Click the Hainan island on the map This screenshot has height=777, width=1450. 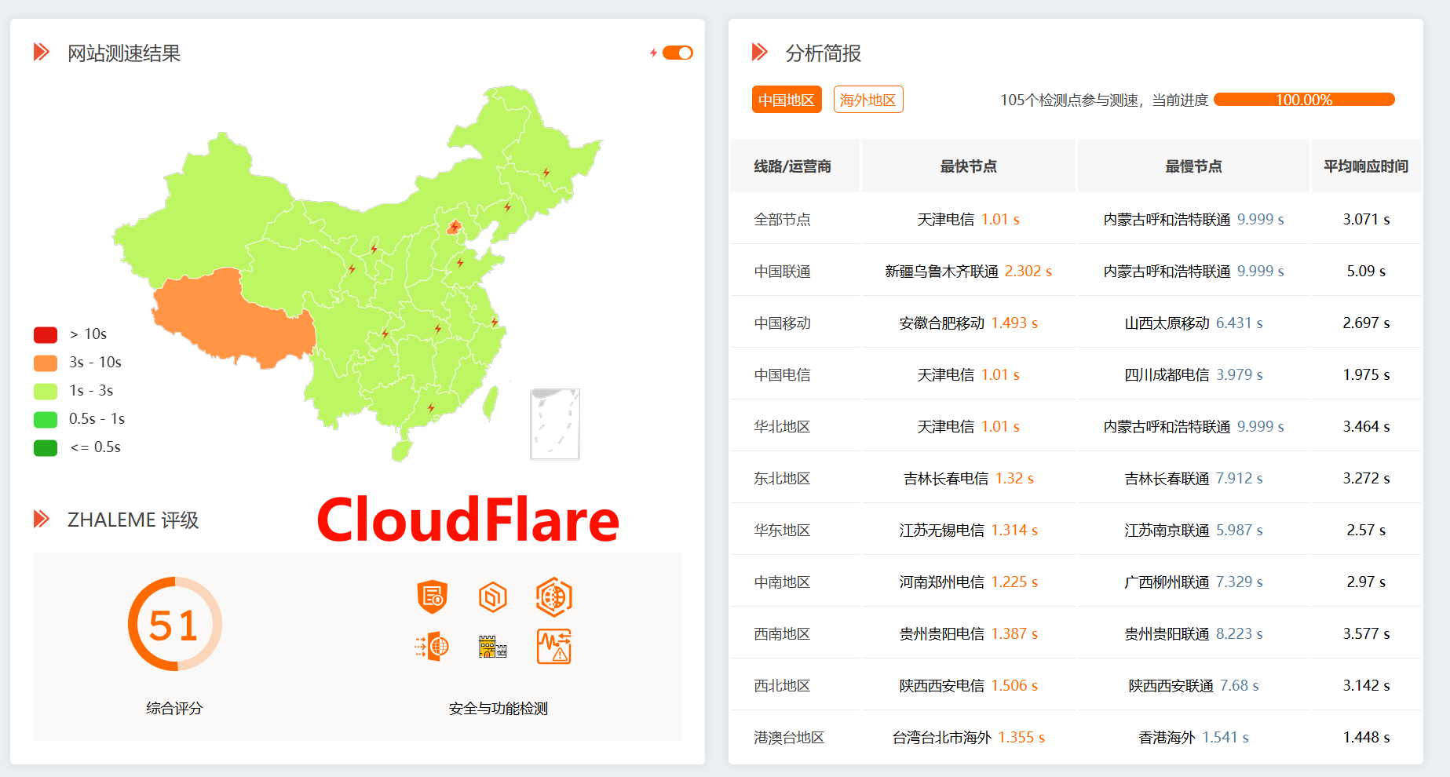point(402,451)
